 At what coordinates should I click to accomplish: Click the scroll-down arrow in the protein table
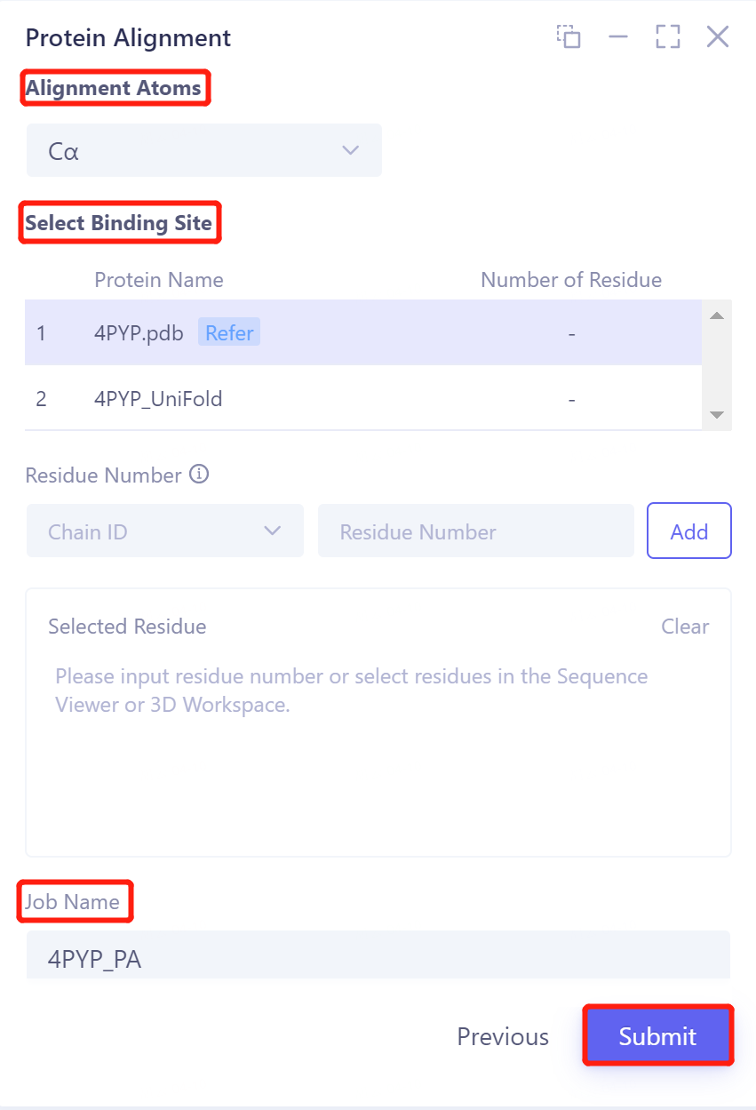[716, 414]
